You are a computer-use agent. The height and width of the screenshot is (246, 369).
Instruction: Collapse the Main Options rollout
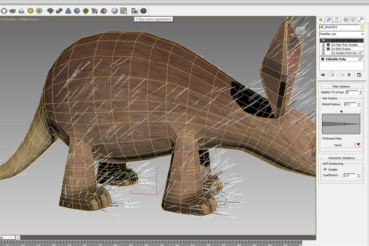click(341, 87)
